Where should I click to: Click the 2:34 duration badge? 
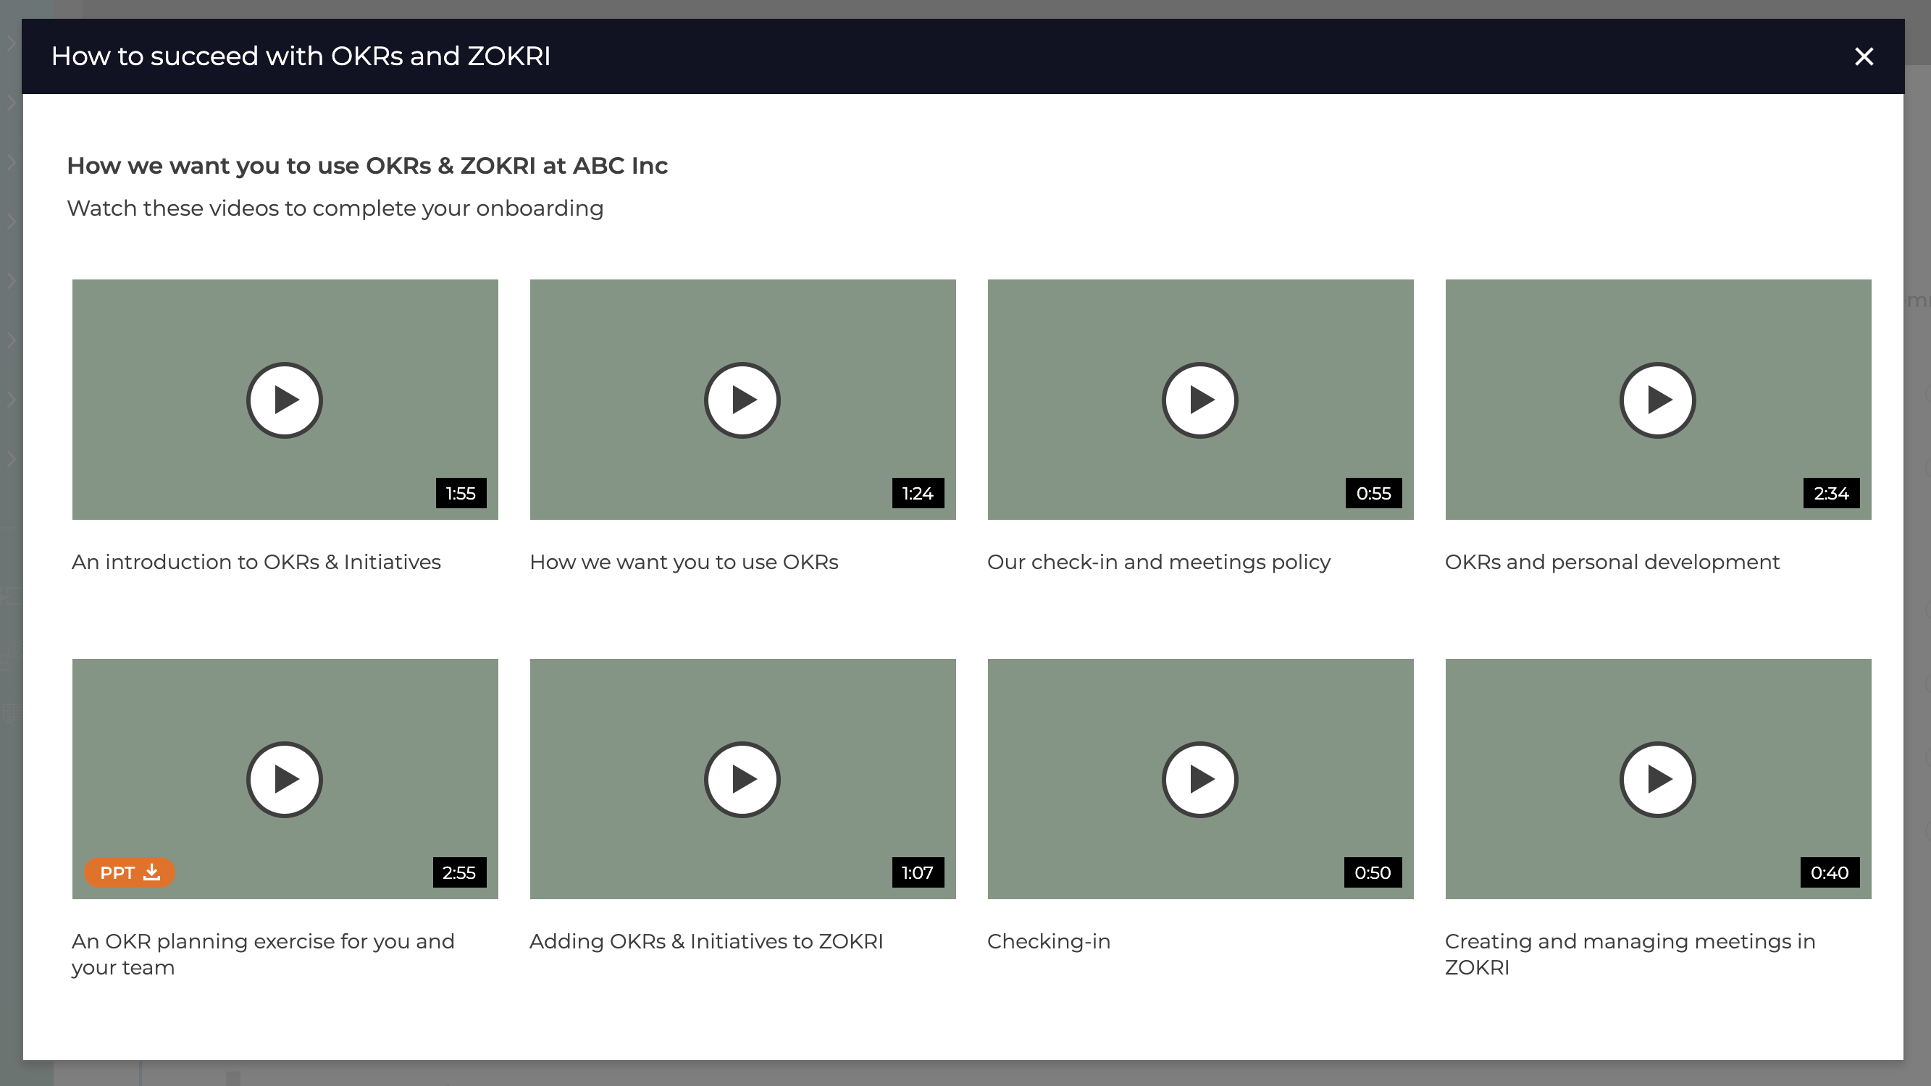click(x=1831, y=493)
